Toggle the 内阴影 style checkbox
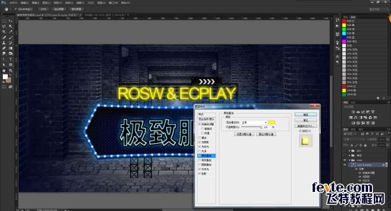This screenshot has height=211, width=391. pos(199,142)
